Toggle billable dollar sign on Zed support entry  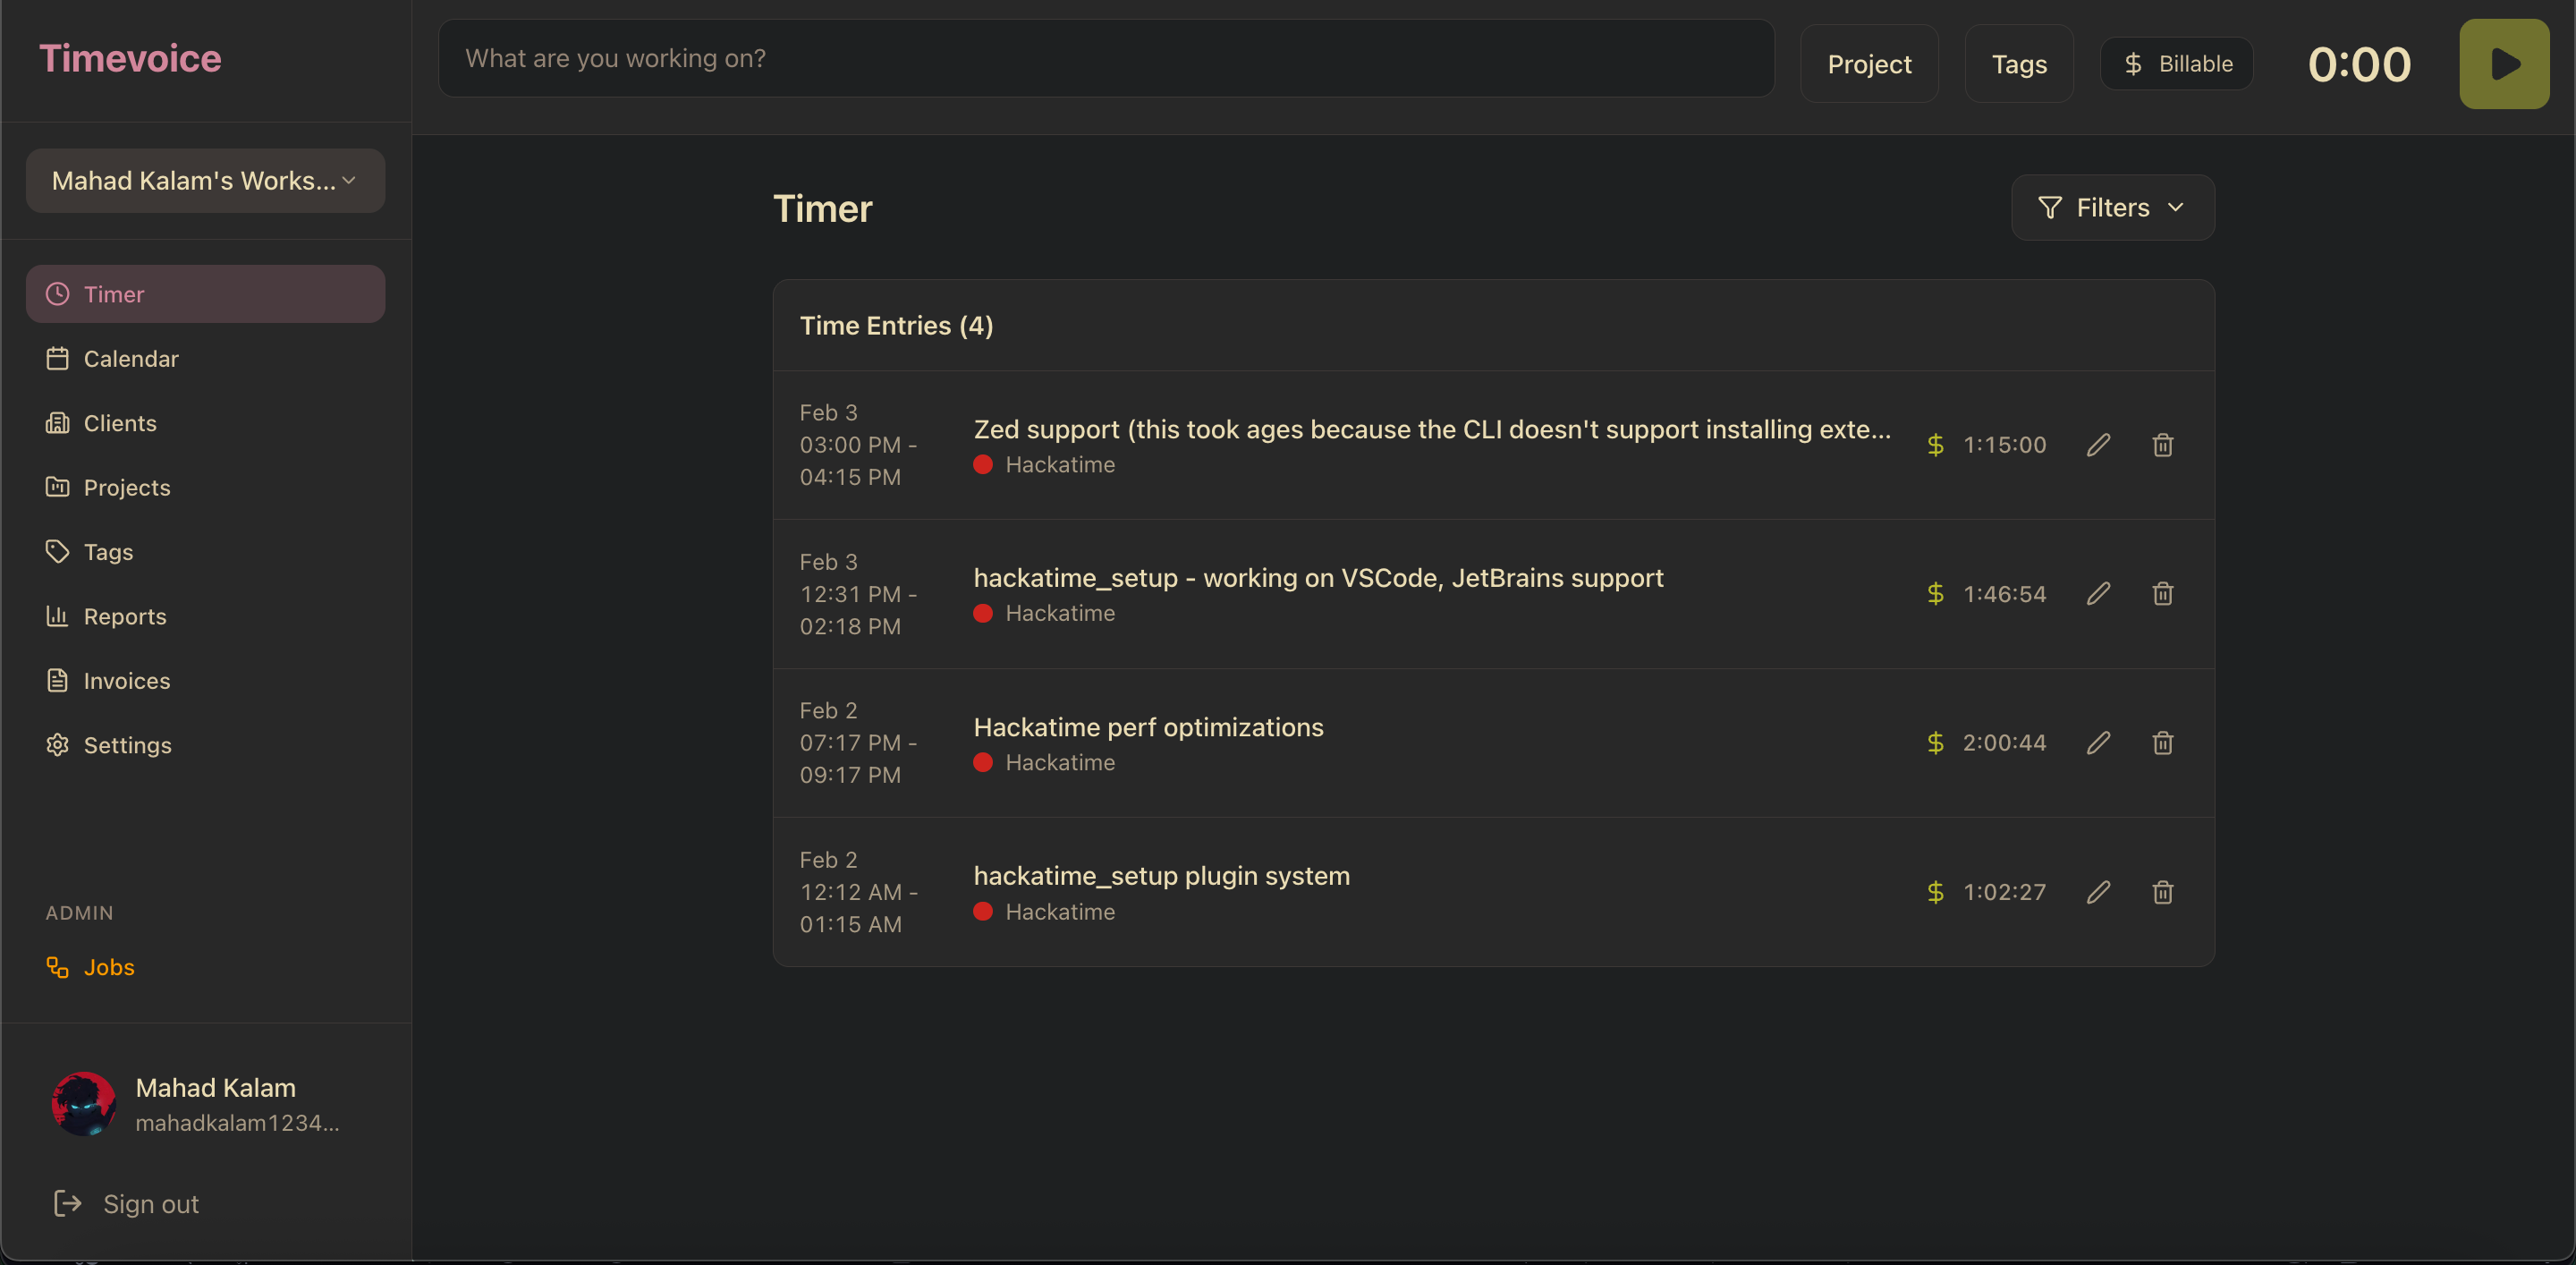click(1935, 445)
